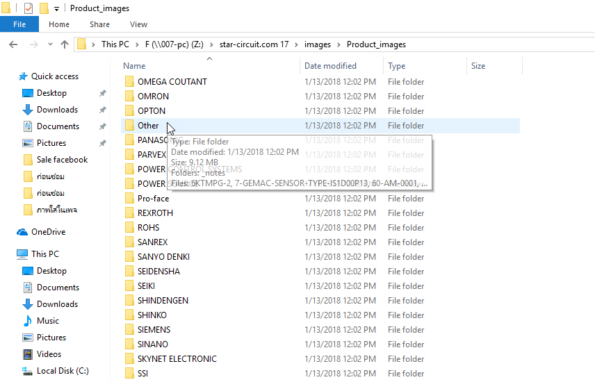This screenshot has width=595, height=382.
Task: Open the ภาพใส่ในเพจ folder shortcut
Action: click(50, 210)
